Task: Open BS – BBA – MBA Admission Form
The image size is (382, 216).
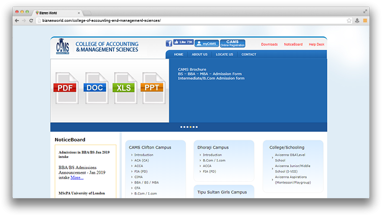Action: tap(210, 74)
